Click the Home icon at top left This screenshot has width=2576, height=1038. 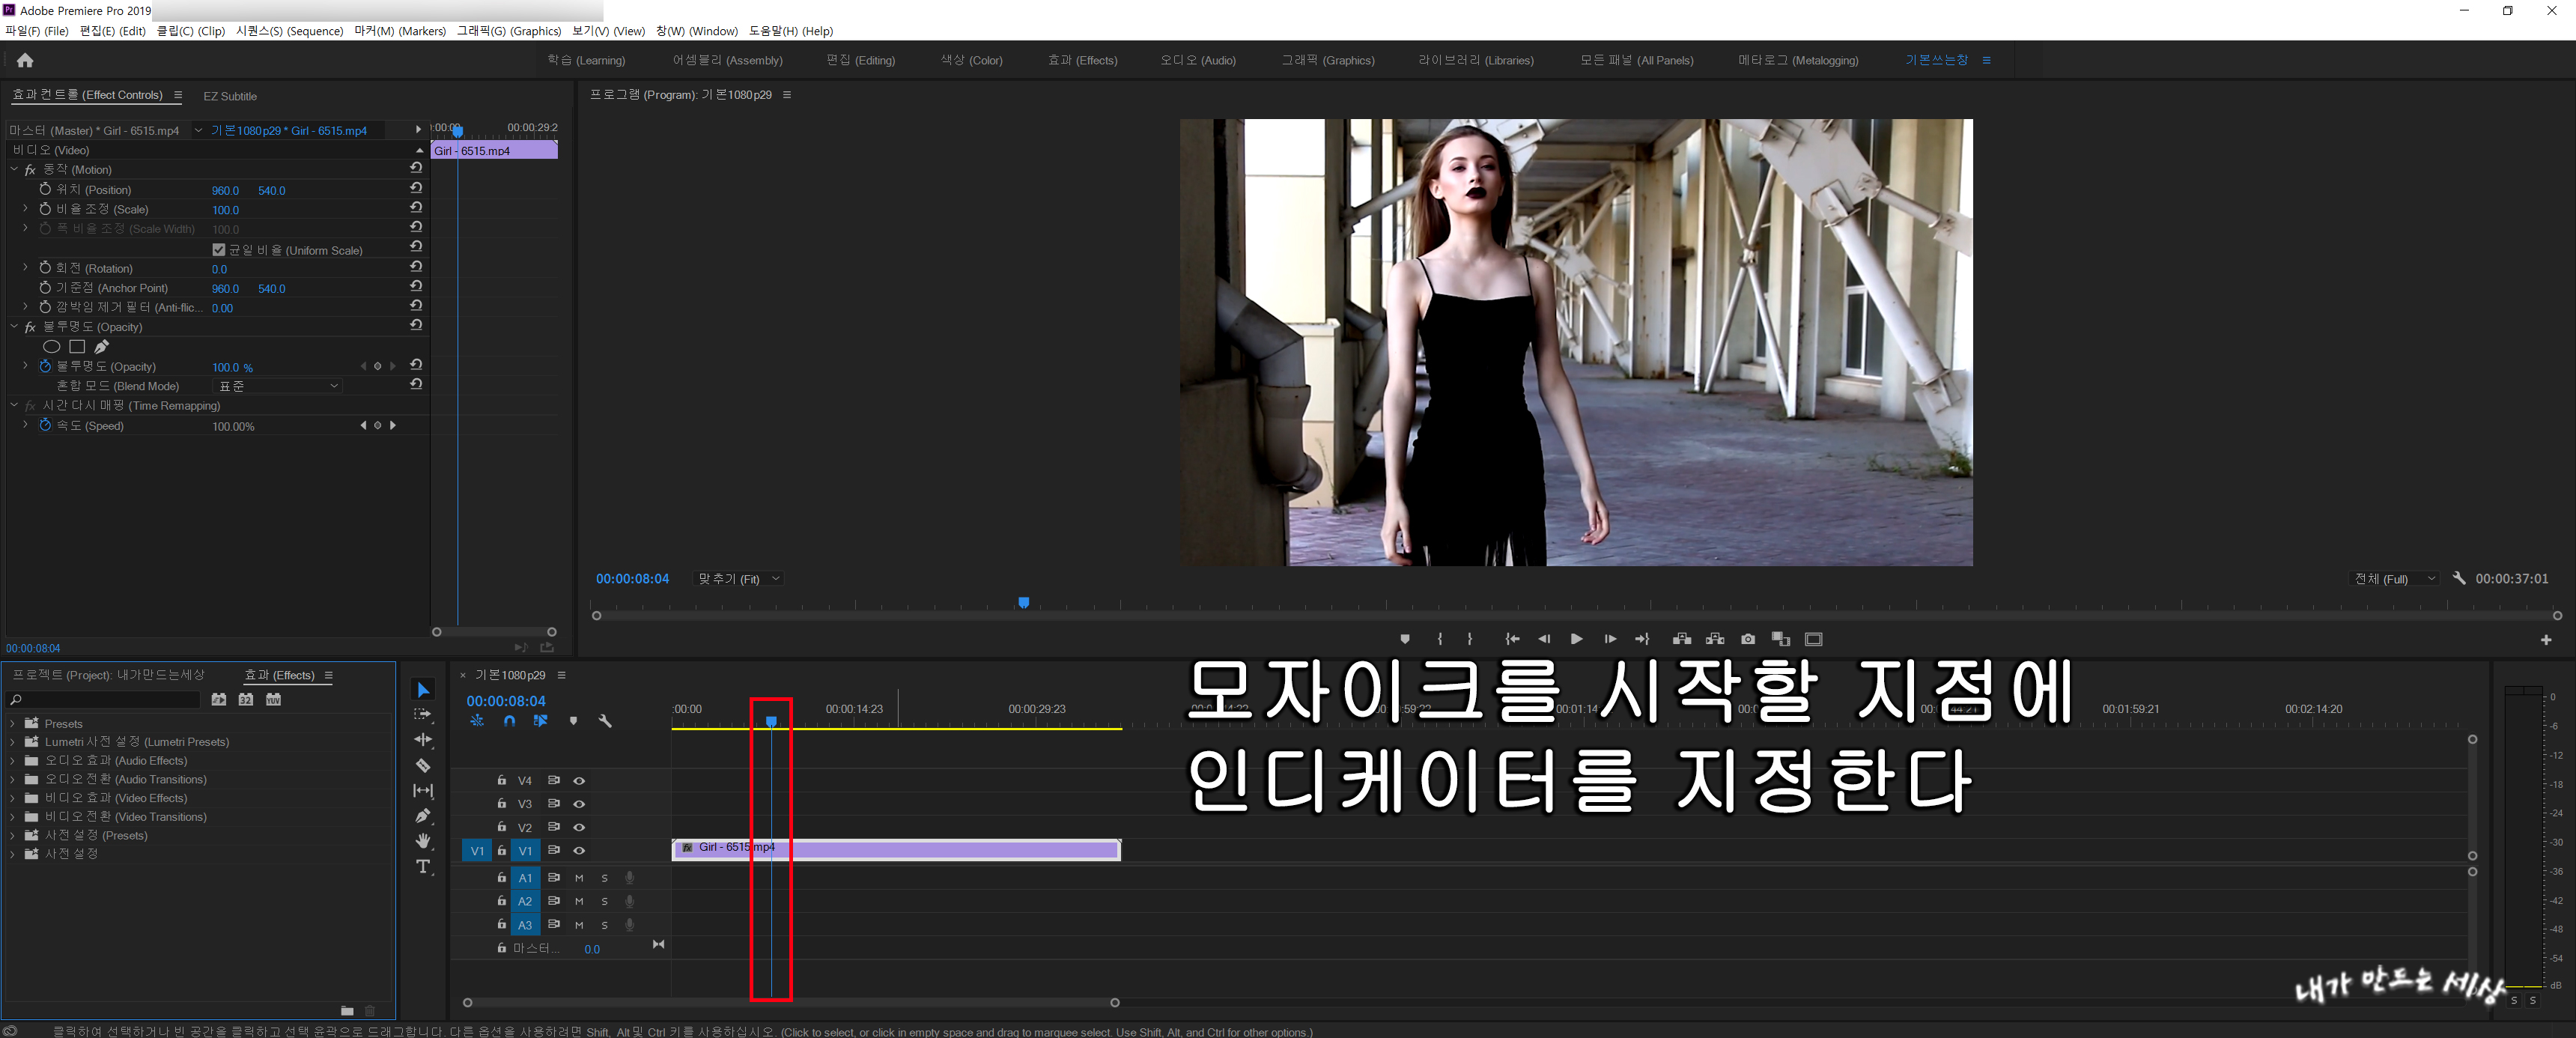[25, 60]
